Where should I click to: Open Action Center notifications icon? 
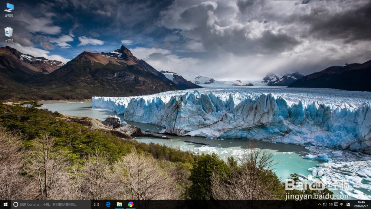pos(336,204)
